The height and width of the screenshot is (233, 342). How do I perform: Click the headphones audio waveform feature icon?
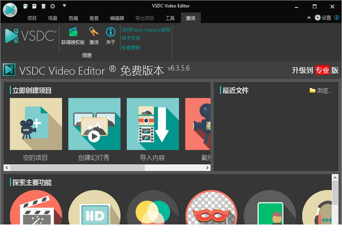click(317, 207)
